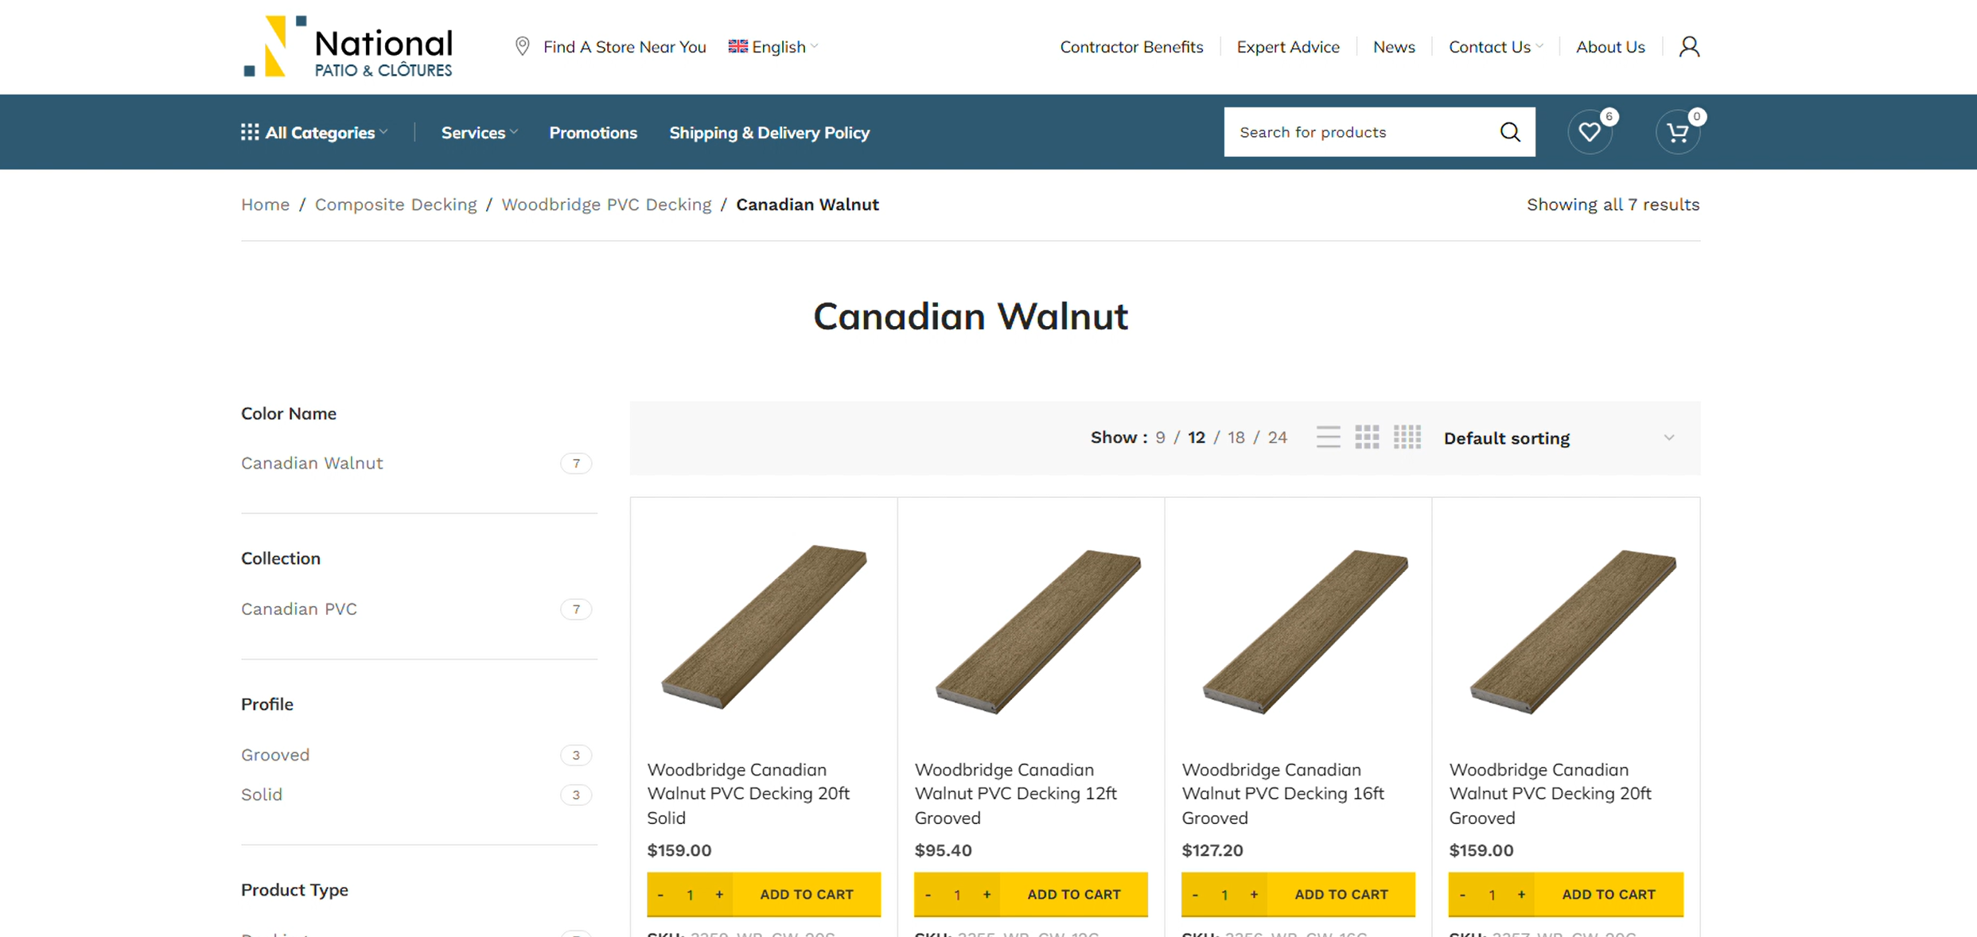The image size is (1977, 937).
Task: Open the Default sorting dropdown
Action: tap(1559, 438)
